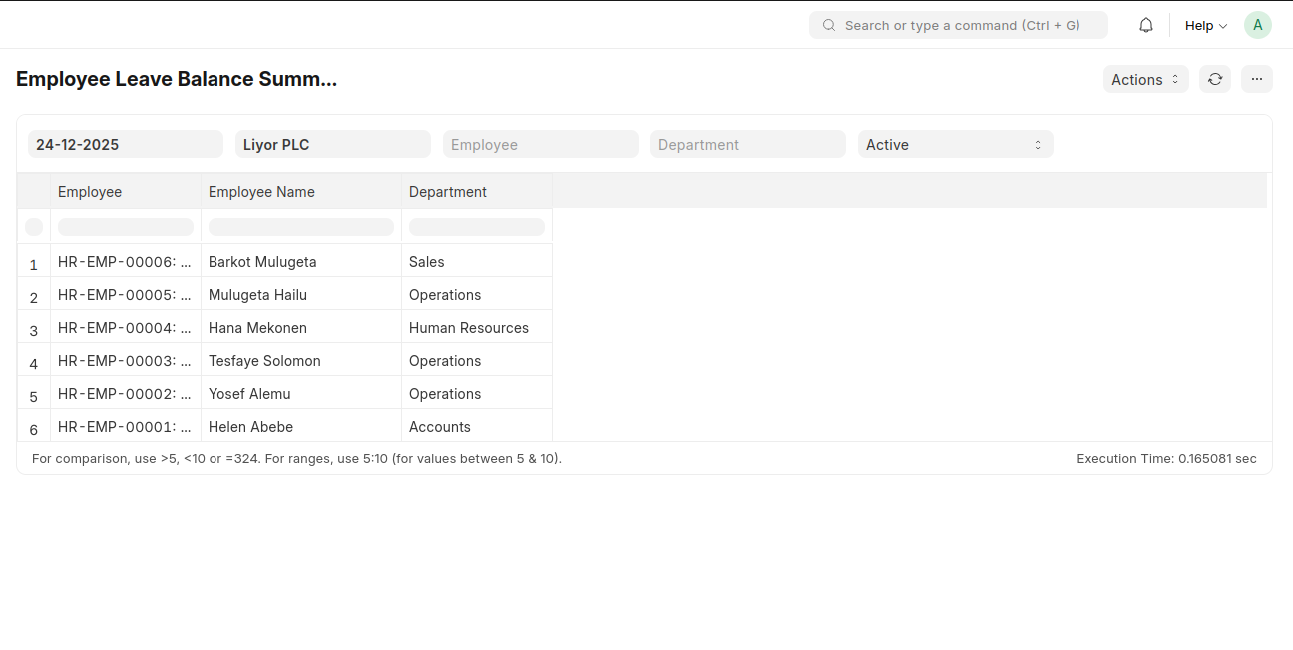Click the refresh report icon
Screen dimensions: 1293x650
click(1214, 79)
